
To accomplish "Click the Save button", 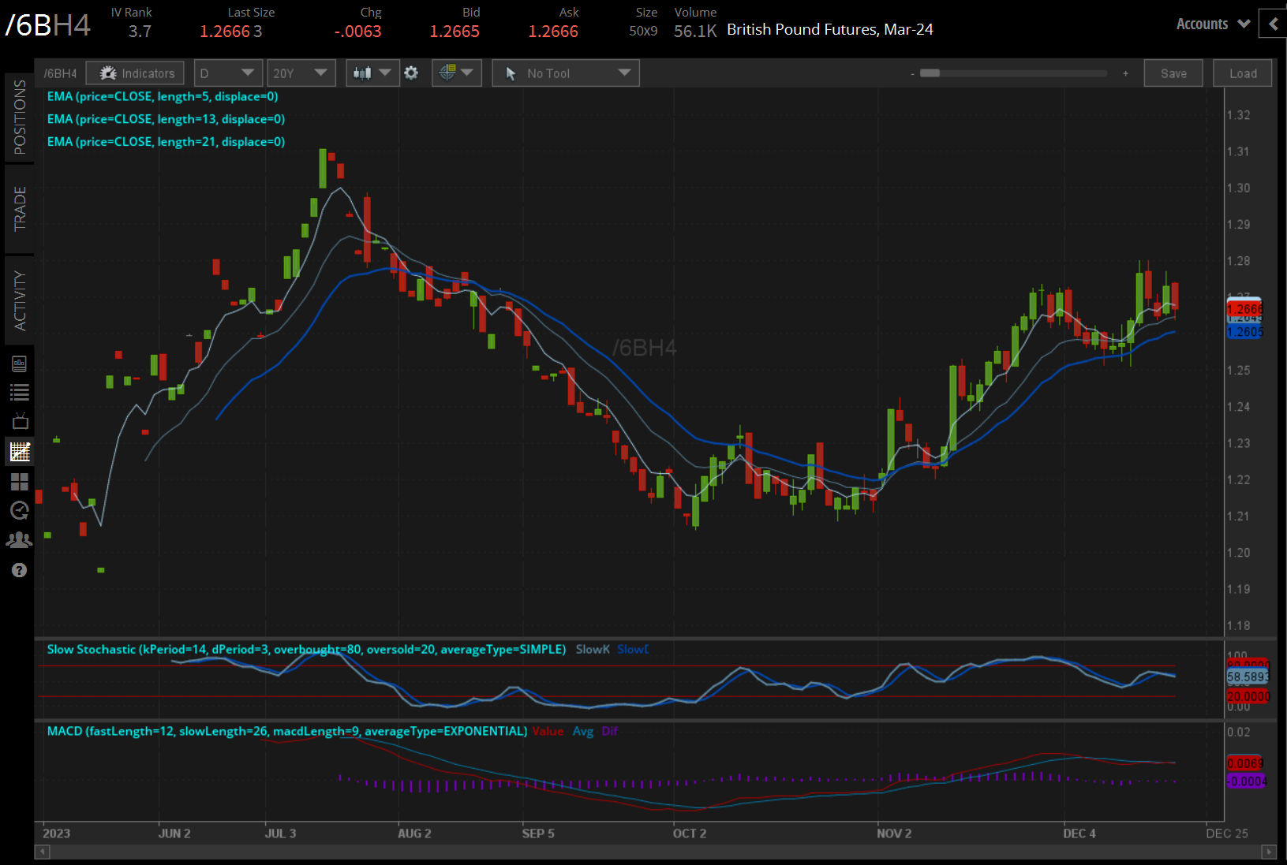I will [1173, 73].
